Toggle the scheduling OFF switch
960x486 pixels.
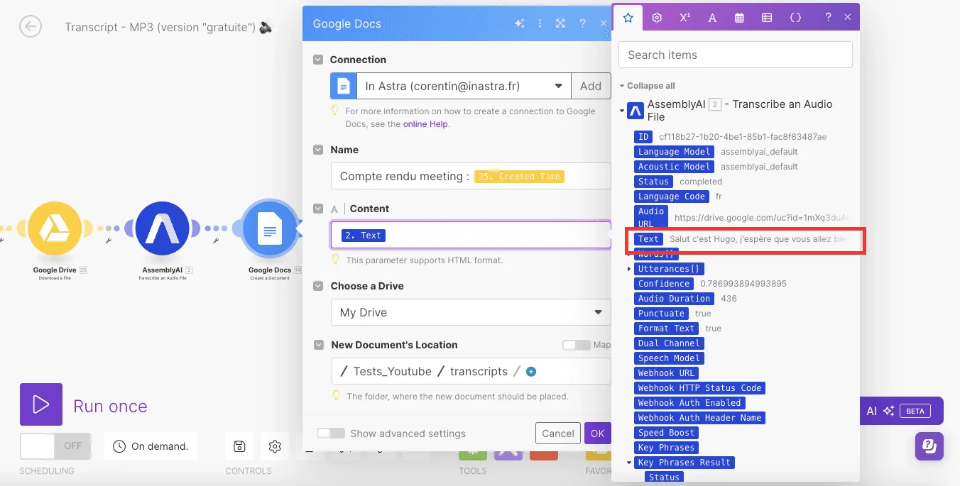click(55, 446)
